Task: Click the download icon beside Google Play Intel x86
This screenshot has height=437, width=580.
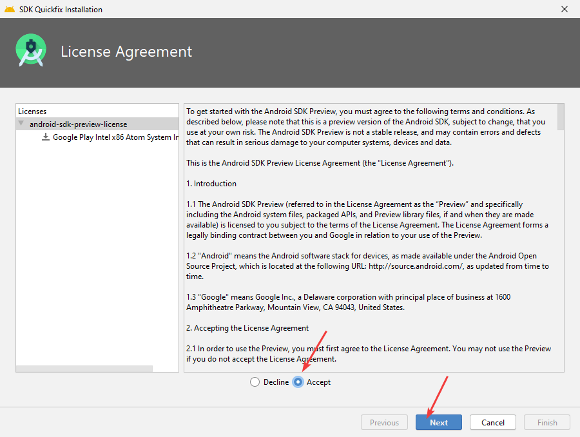Action: click(46, 137)
